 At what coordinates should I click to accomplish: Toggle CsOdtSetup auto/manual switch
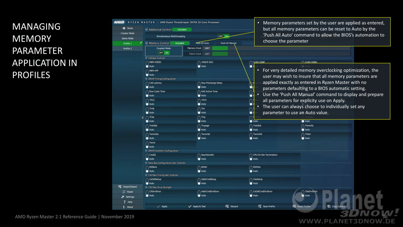147,181
